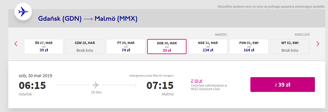328x112 pixels.
Task: Open the Z 59 zł non-member price
Action: tap(197, 81)
